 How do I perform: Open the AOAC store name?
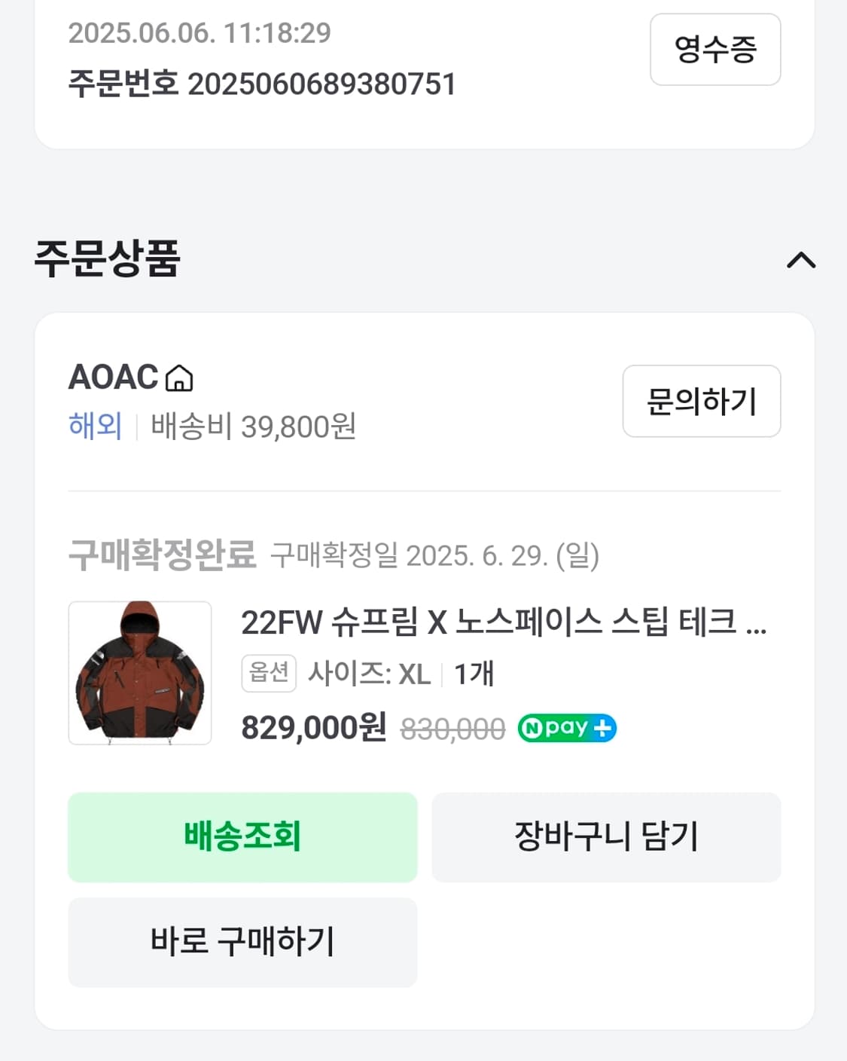(x=114, y=377)
